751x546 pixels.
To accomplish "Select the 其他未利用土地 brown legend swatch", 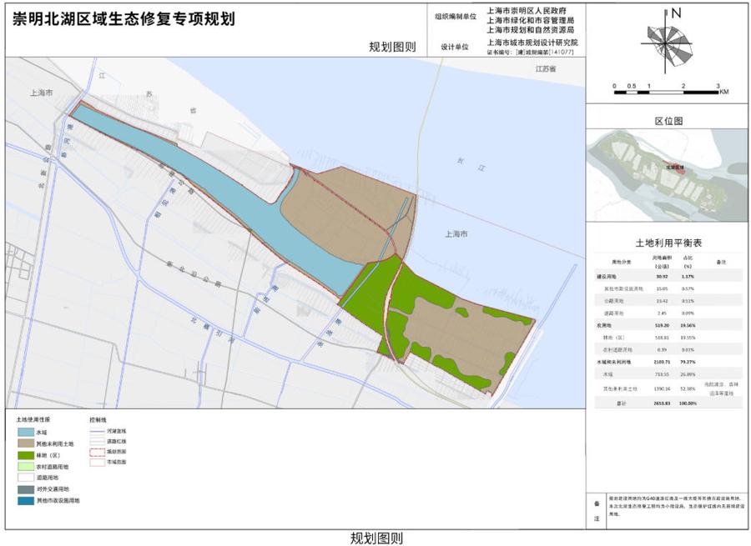I will (x=24, y=443).
